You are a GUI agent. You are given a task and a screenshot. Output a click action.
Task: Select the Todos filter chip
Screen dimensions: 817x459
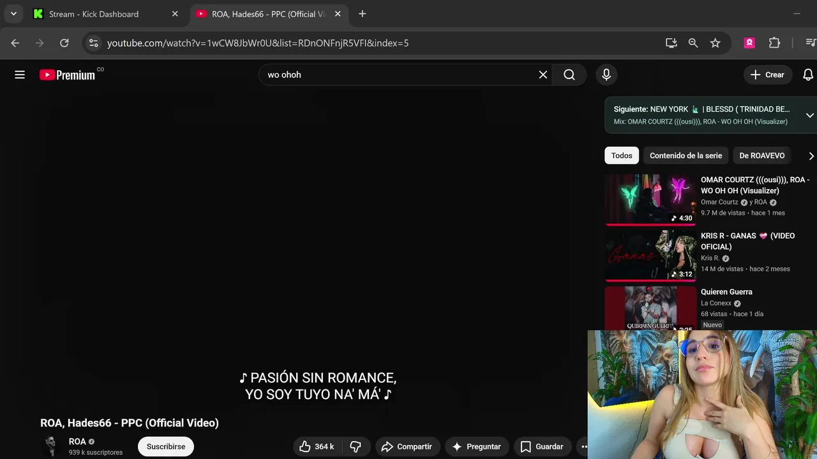(622, 156)
